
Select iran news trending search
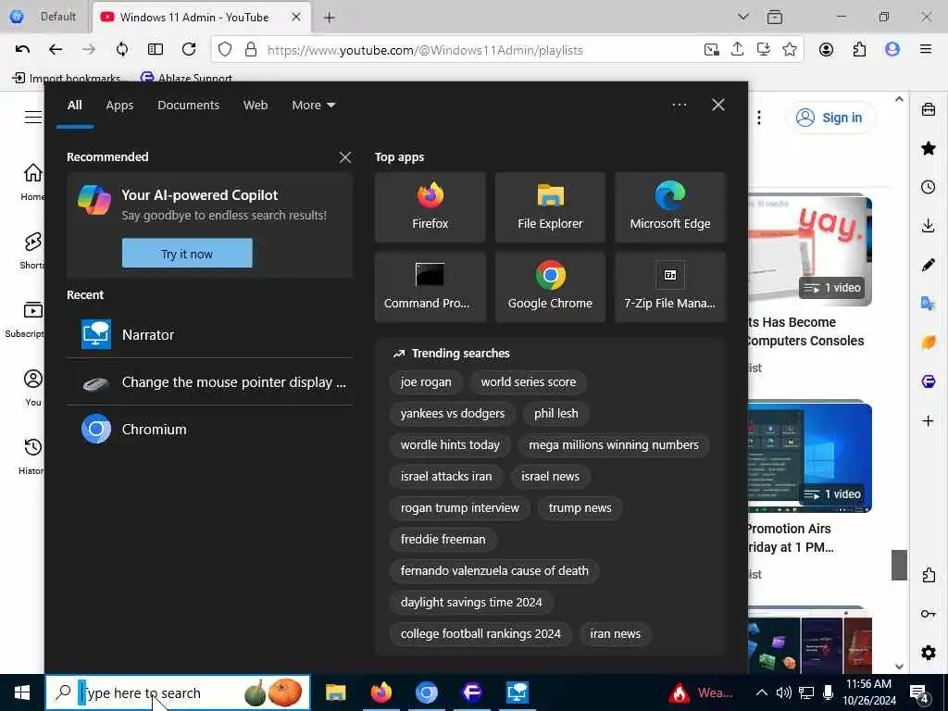(x=615, y=633)
